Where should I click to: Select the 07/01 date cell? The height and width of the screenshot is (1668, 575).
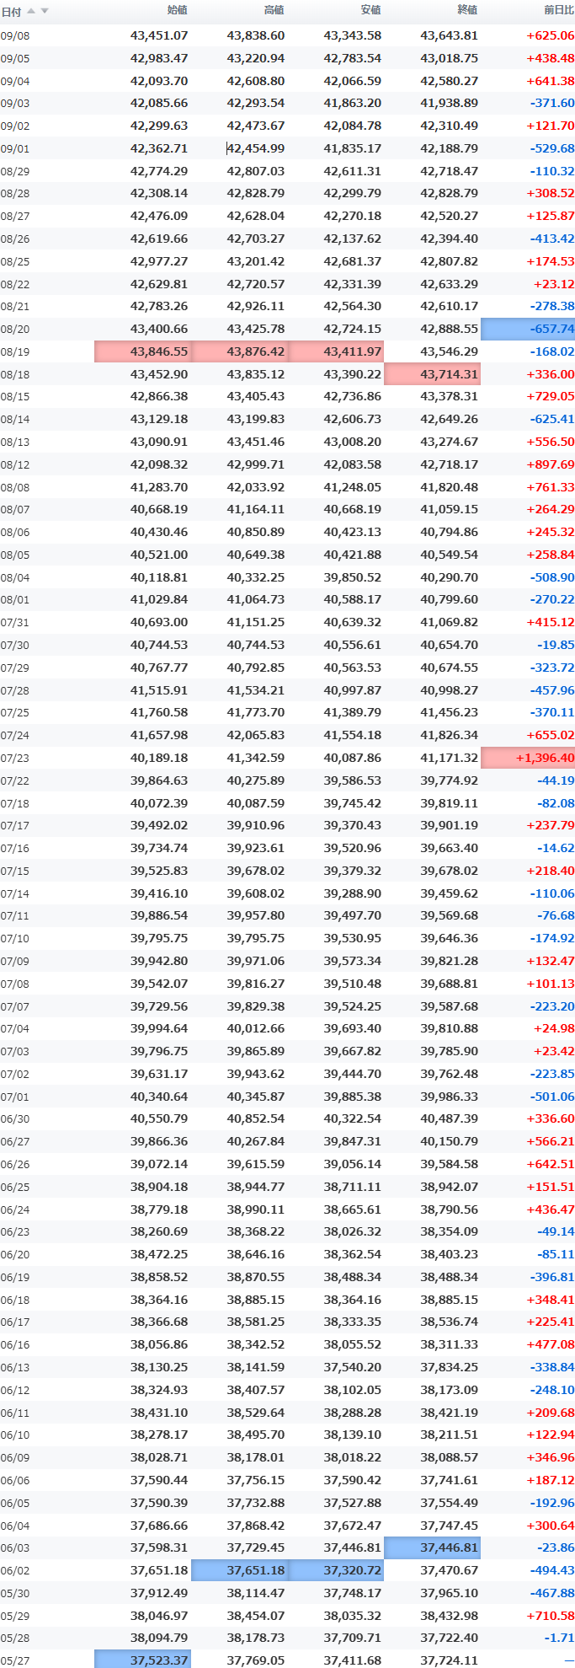click(15, 1097)
